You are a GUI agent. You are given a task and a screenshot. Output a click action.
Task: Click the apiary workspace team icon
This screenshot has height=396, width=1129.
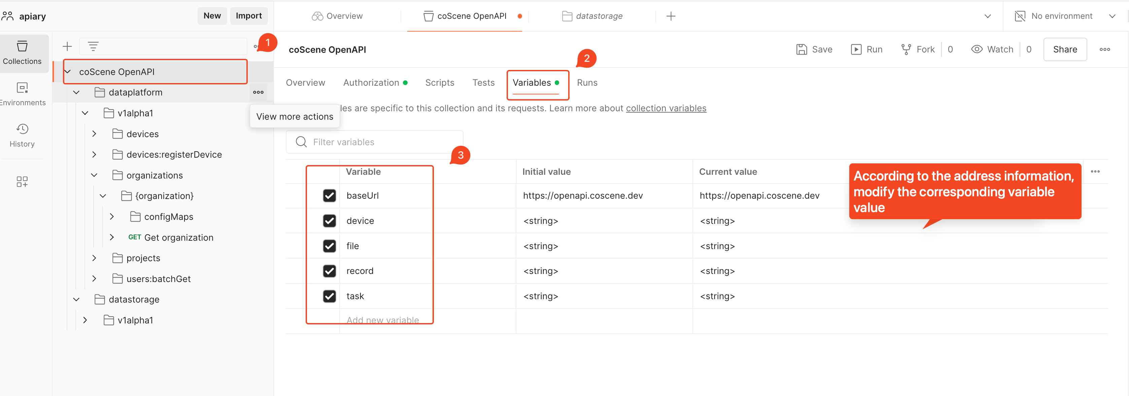tap(8, 16)
